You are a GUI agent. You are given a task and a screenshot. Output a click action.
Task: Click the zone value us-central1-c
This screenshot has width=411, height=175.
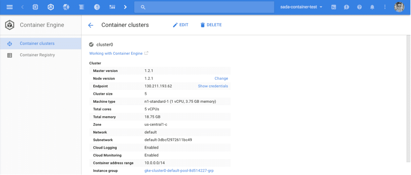click(157, 125)
